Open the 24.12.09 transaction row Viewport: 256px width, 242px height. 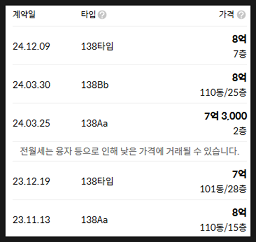point(130,46)
